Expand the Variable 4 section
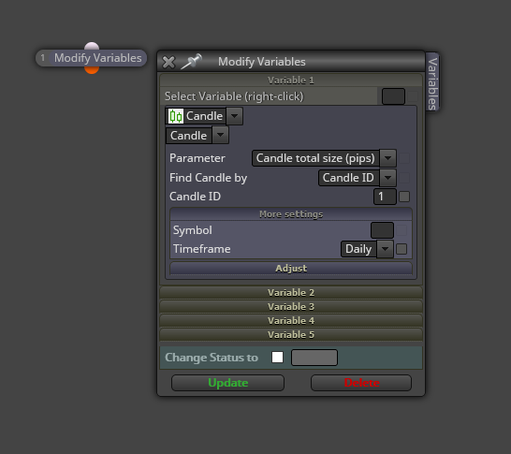Viewport: 511px width, 454px height. coord(291,320)
